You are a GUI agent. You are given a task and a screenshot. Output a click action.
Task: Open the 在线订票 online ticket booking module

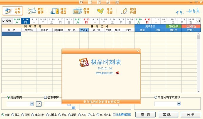(81, 11)
